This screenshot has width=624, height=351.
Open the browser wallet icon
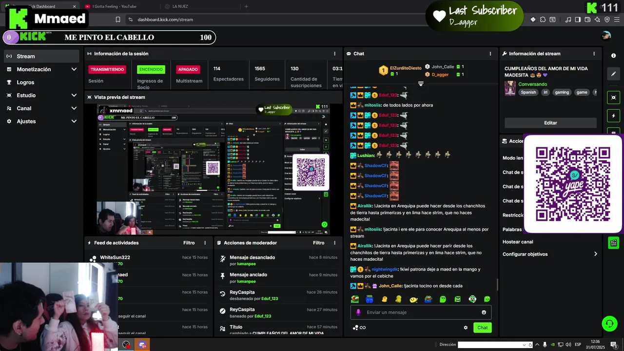pyautogui.click(x=587, y=19)
